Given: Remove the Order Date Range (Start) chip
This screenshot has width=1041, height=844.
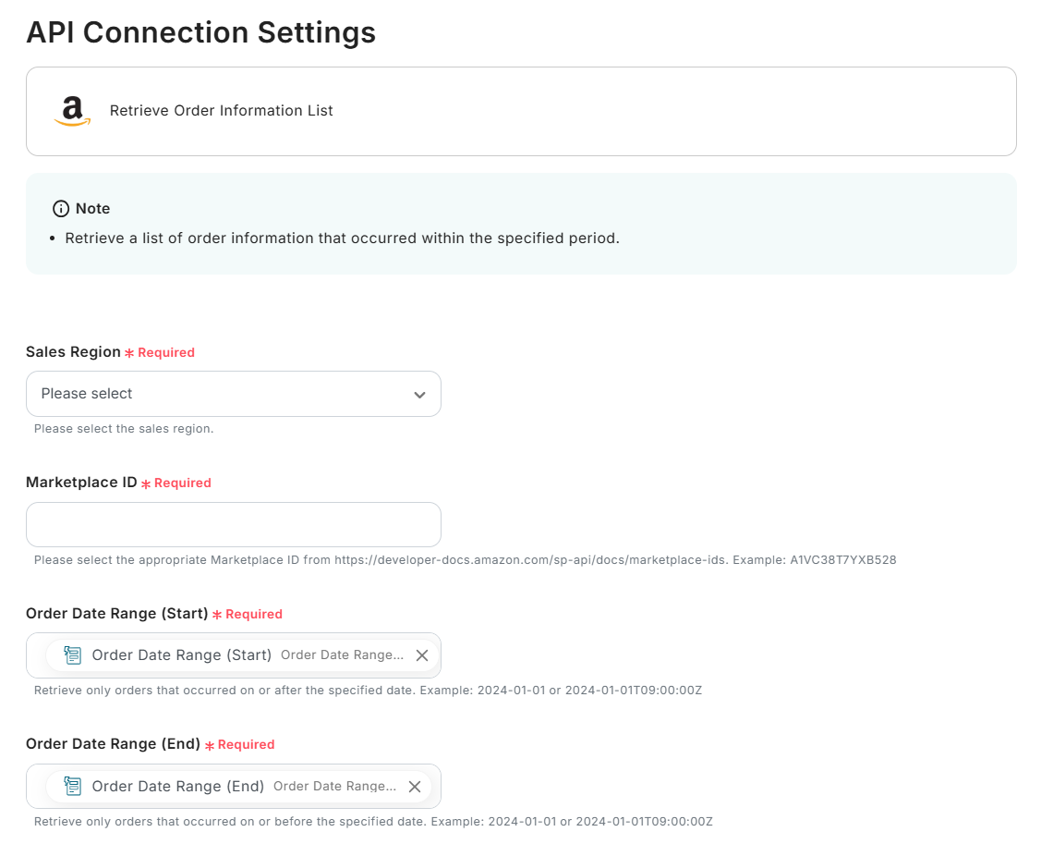Looking at the screenshot, I should (x=422, y=655).
